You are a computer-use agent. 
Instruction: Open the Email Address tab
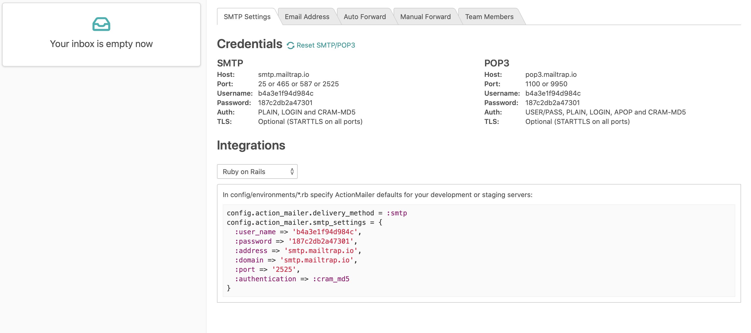pos(307,16)
